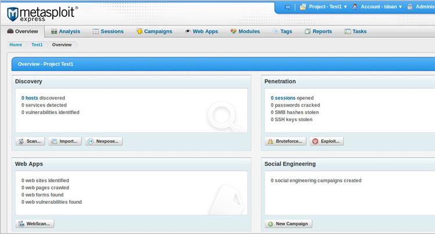The image size is (435, 234).
Task: Click the Import... button label
Action: 69,141
